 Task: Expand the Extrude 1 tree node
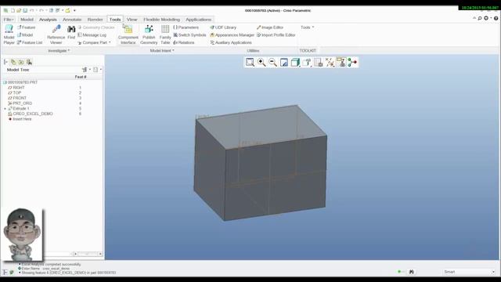click(x=5, y=109)
